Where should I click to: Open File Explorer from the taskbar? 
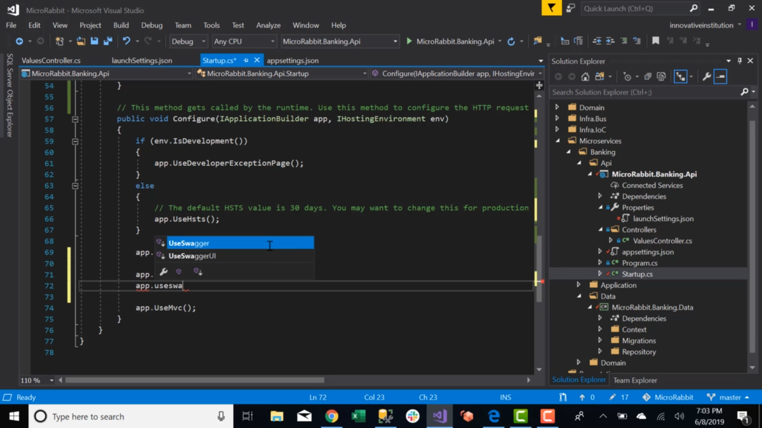[277, 416]
